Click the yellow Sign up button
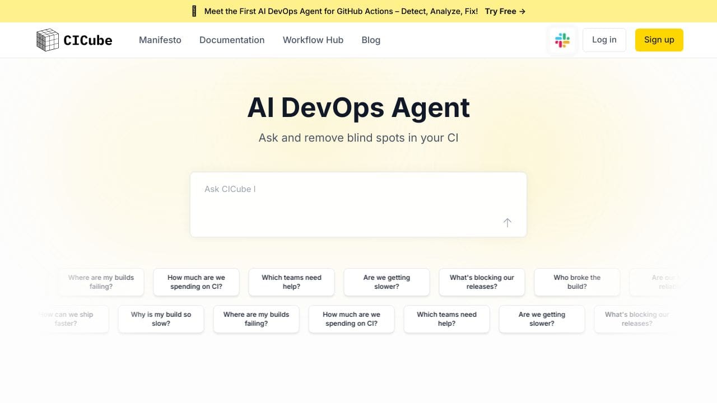The height and width of the screenshot is (403, 717). tap(659, 40)
